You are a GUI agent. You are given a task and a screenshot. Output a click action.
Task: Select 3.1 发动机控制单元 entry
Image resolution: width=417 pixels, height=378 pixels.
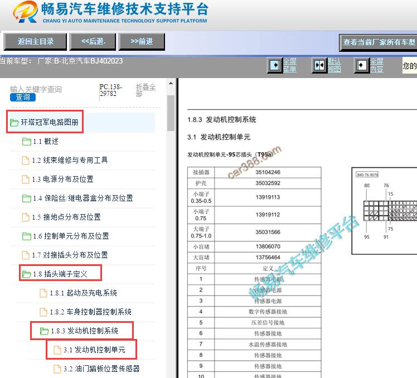tap(94, 350)
